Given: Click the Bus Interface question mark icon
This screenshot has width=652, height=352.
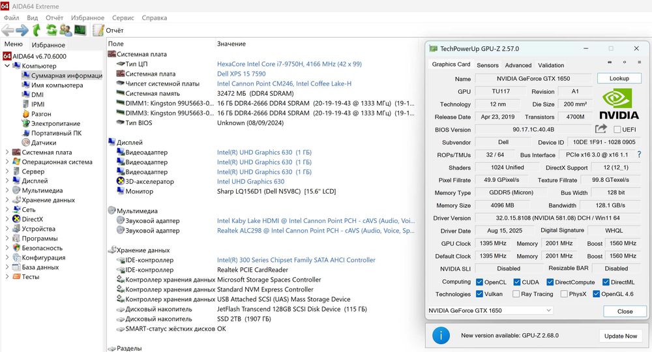Looking at the screenshot, I should click(x=639, y=154).
